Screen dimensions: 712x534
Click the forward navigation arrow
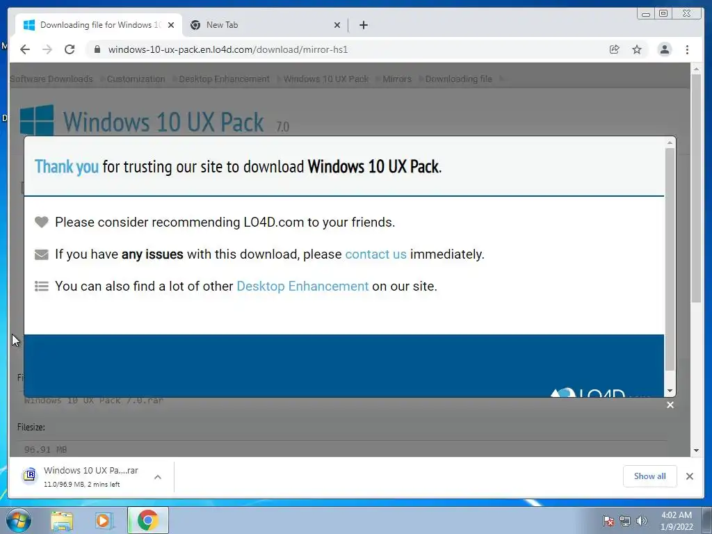click(x=47, y=49)
